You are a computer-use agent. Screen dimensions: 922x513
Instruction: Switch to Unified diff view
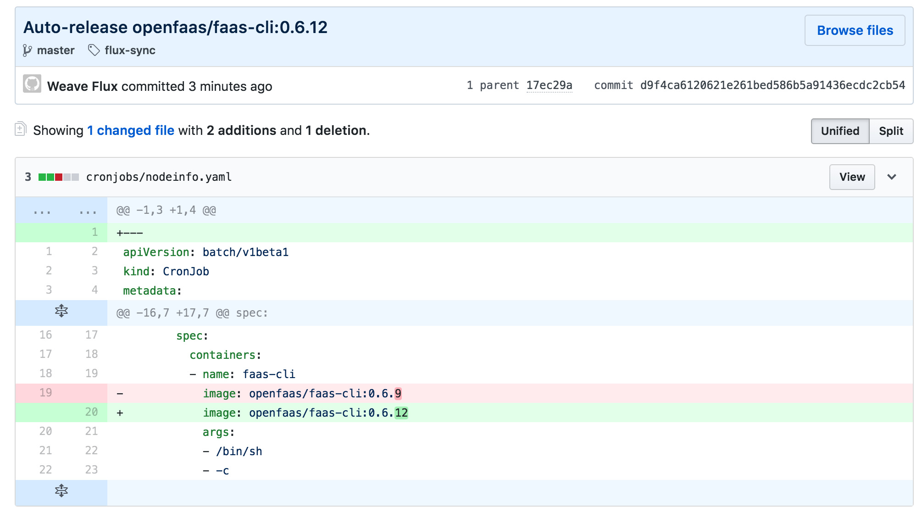[x=840, y=131]
